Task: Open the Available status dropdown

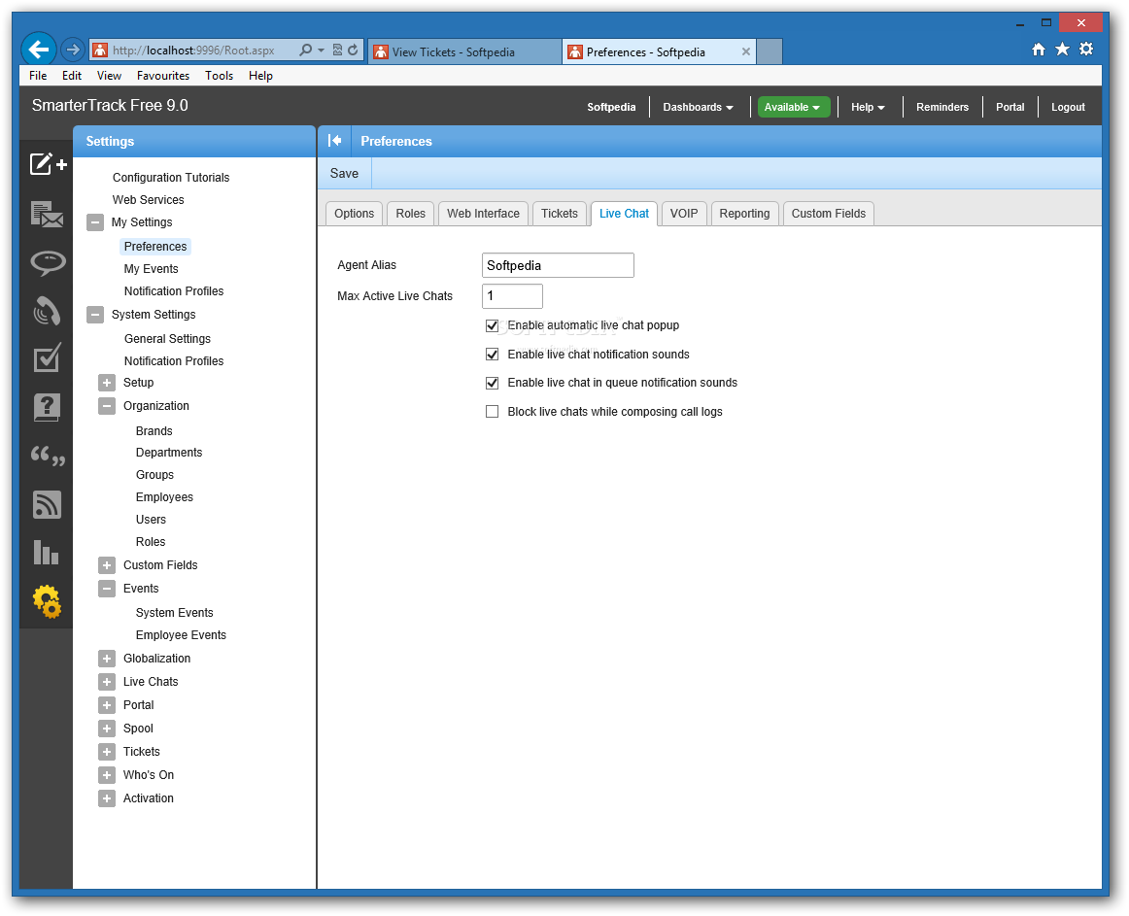Action: [793, 107]
